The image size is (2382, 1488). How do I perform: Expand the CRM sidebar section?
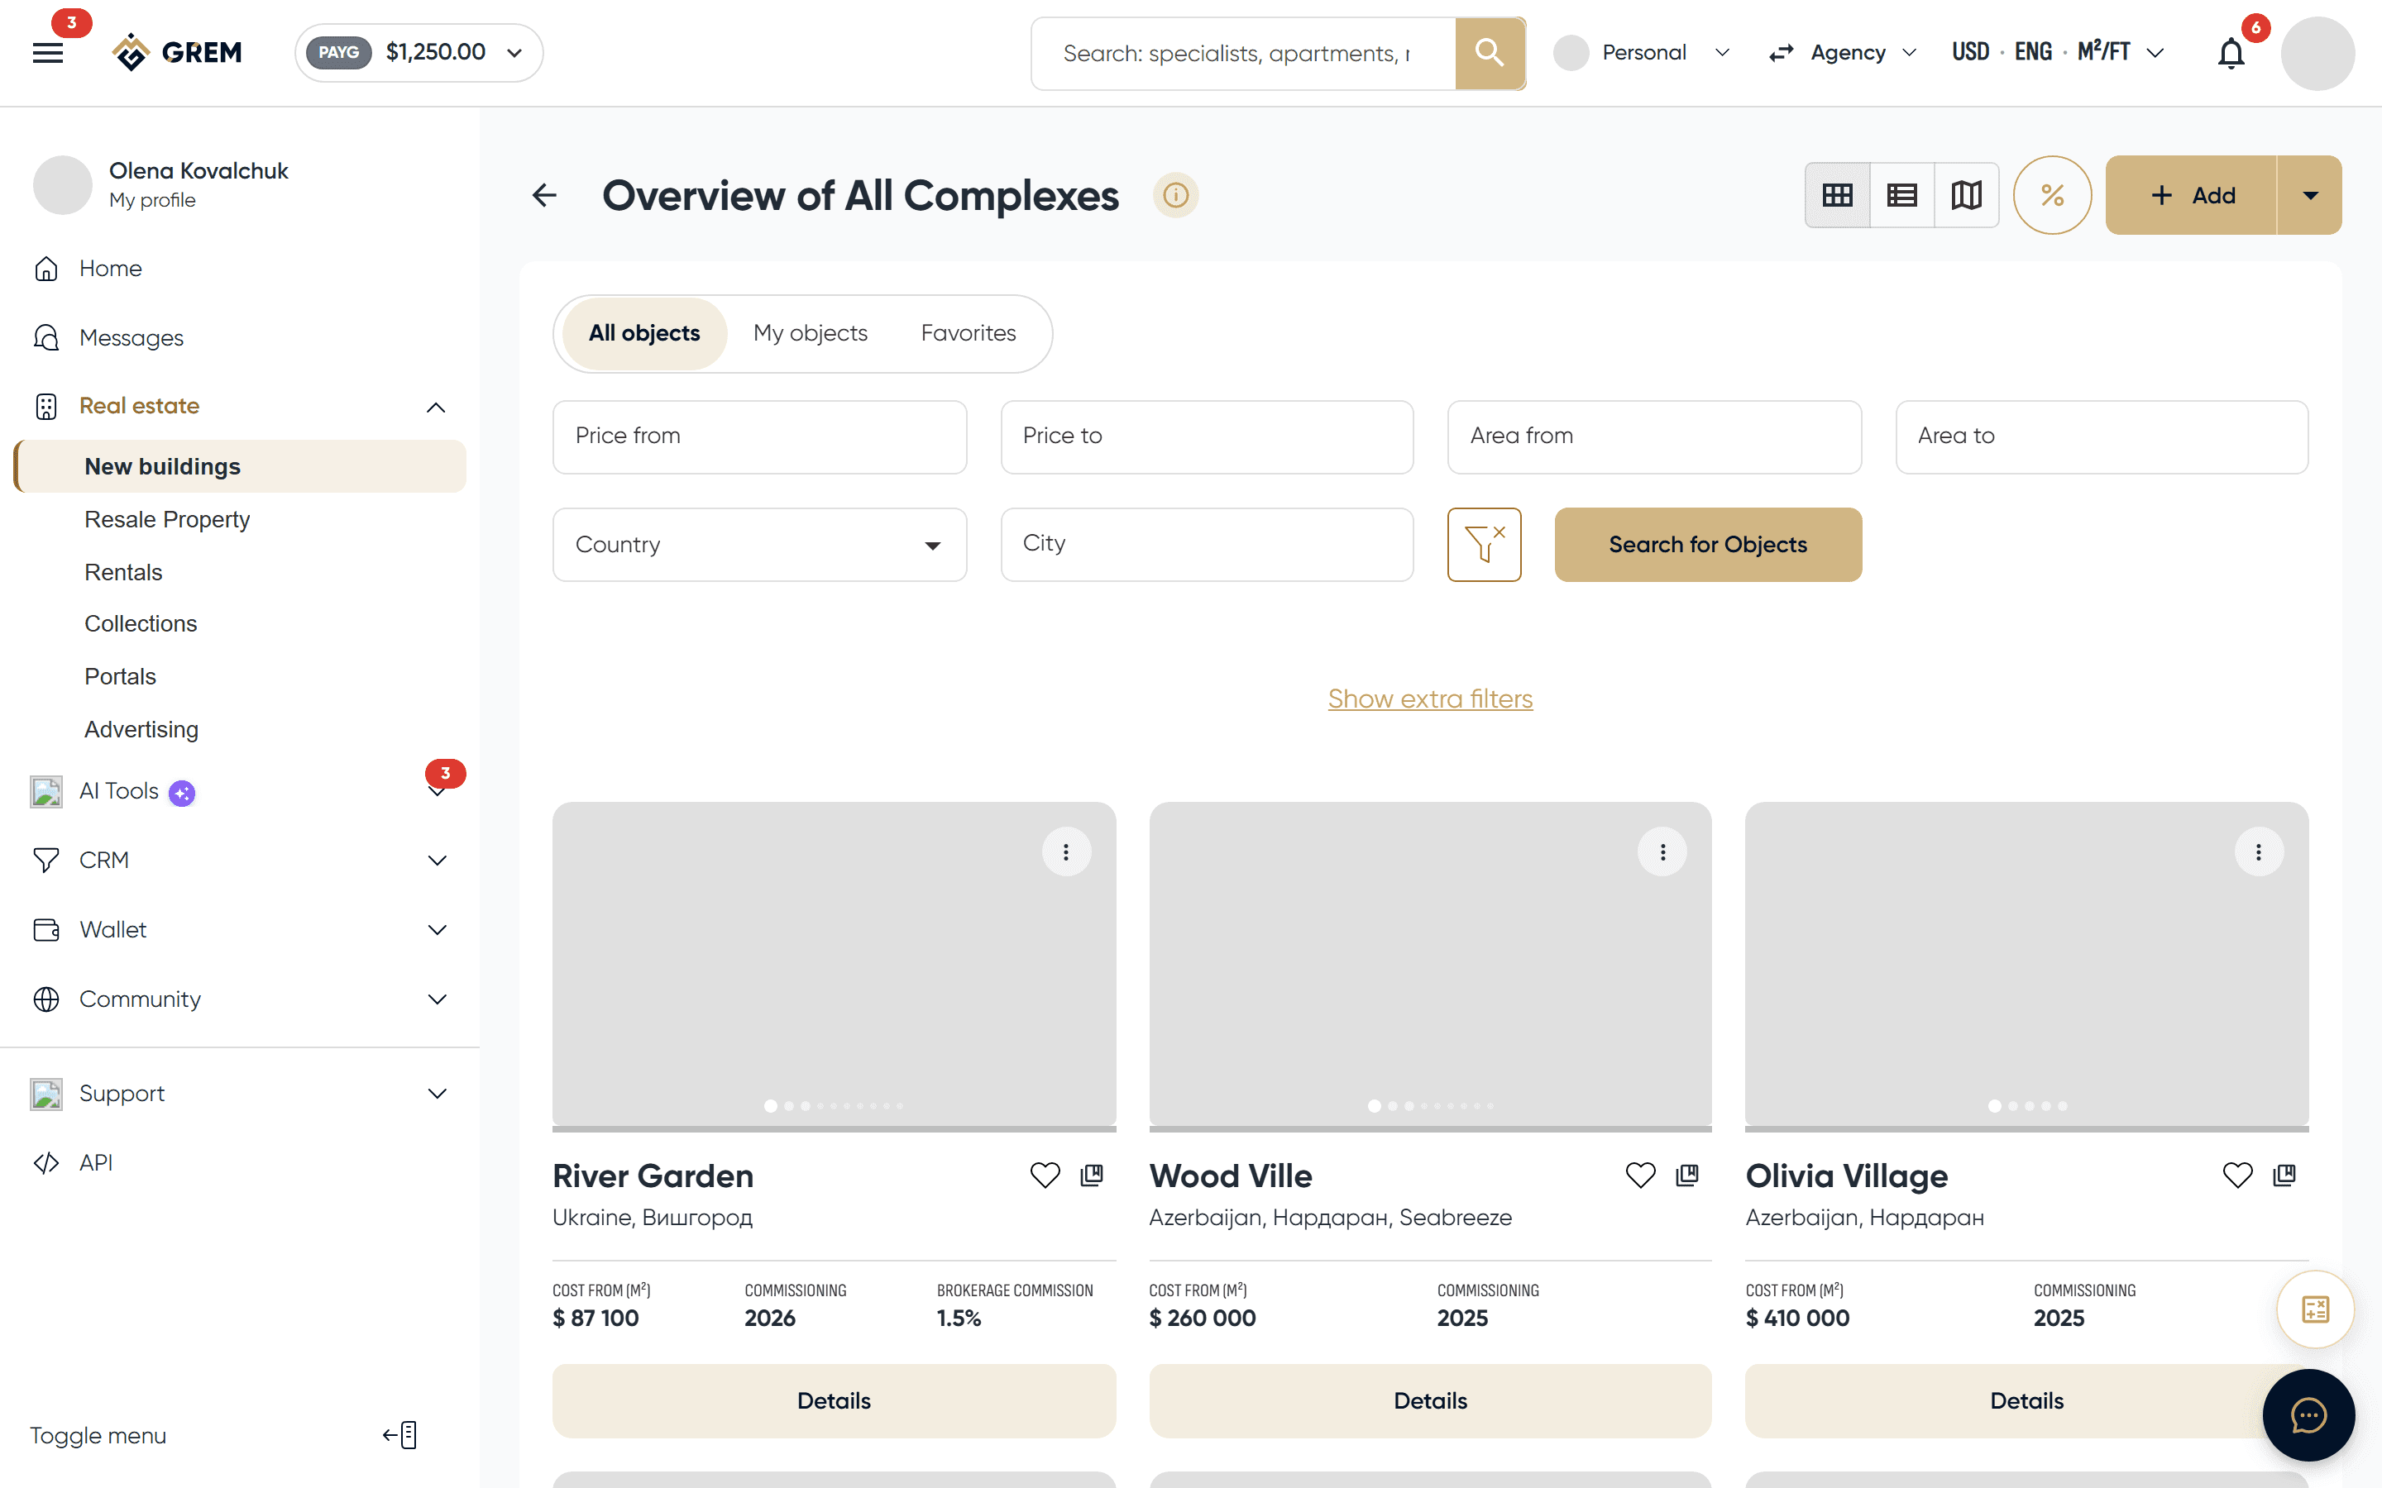pos(239,860)
